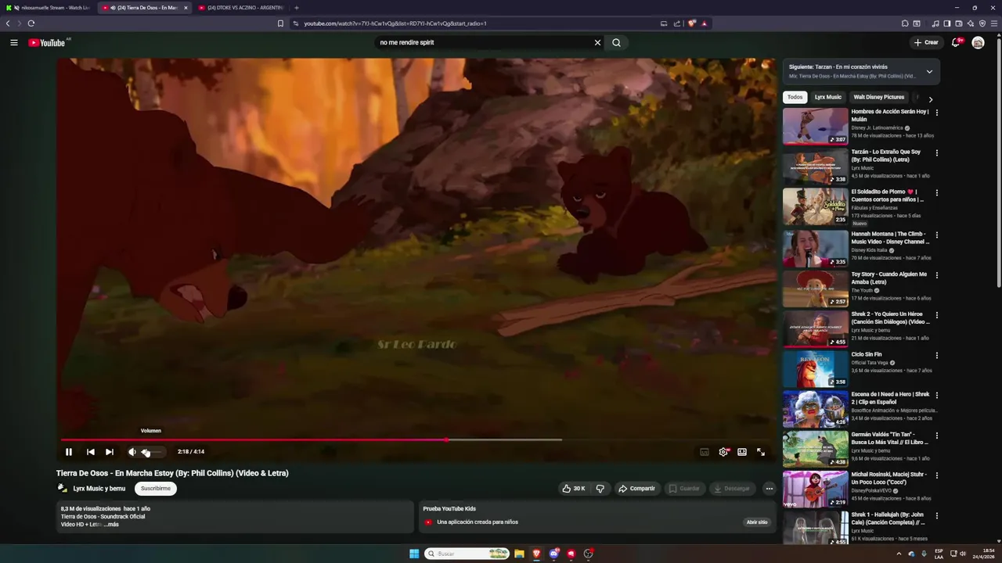
Task: Share the video via Compartir
Action: point(636,489)
